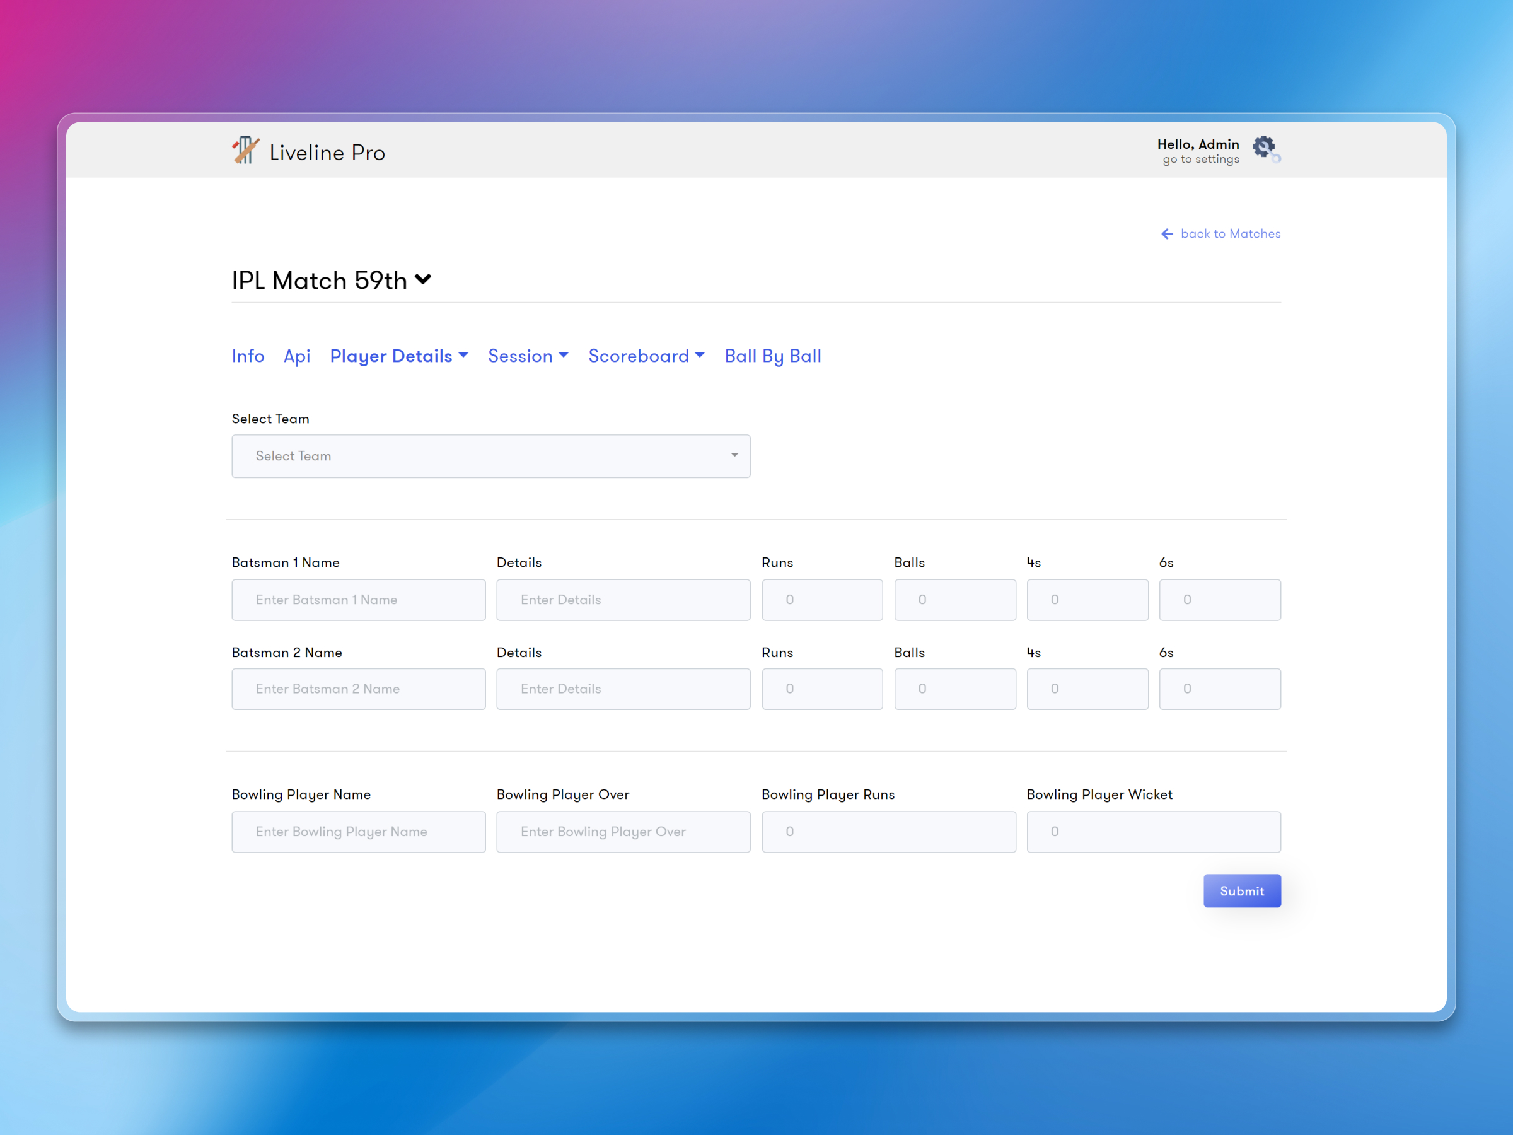Expand the IPL Match 59th match selector
Image resolution: width=1513 pixels, height=1135 pixels.
(x=423, y=279)
